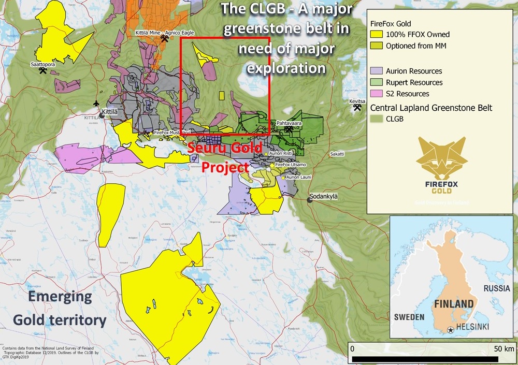Select the 'FireFox Gold' legend heading
The image size is (518, 365).
[391, 24]
